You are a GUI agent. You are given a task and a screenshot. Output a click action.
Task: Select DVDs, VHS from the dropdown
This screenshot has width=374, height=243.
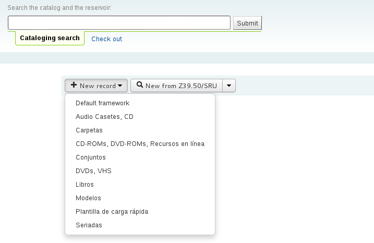point(93,171)
